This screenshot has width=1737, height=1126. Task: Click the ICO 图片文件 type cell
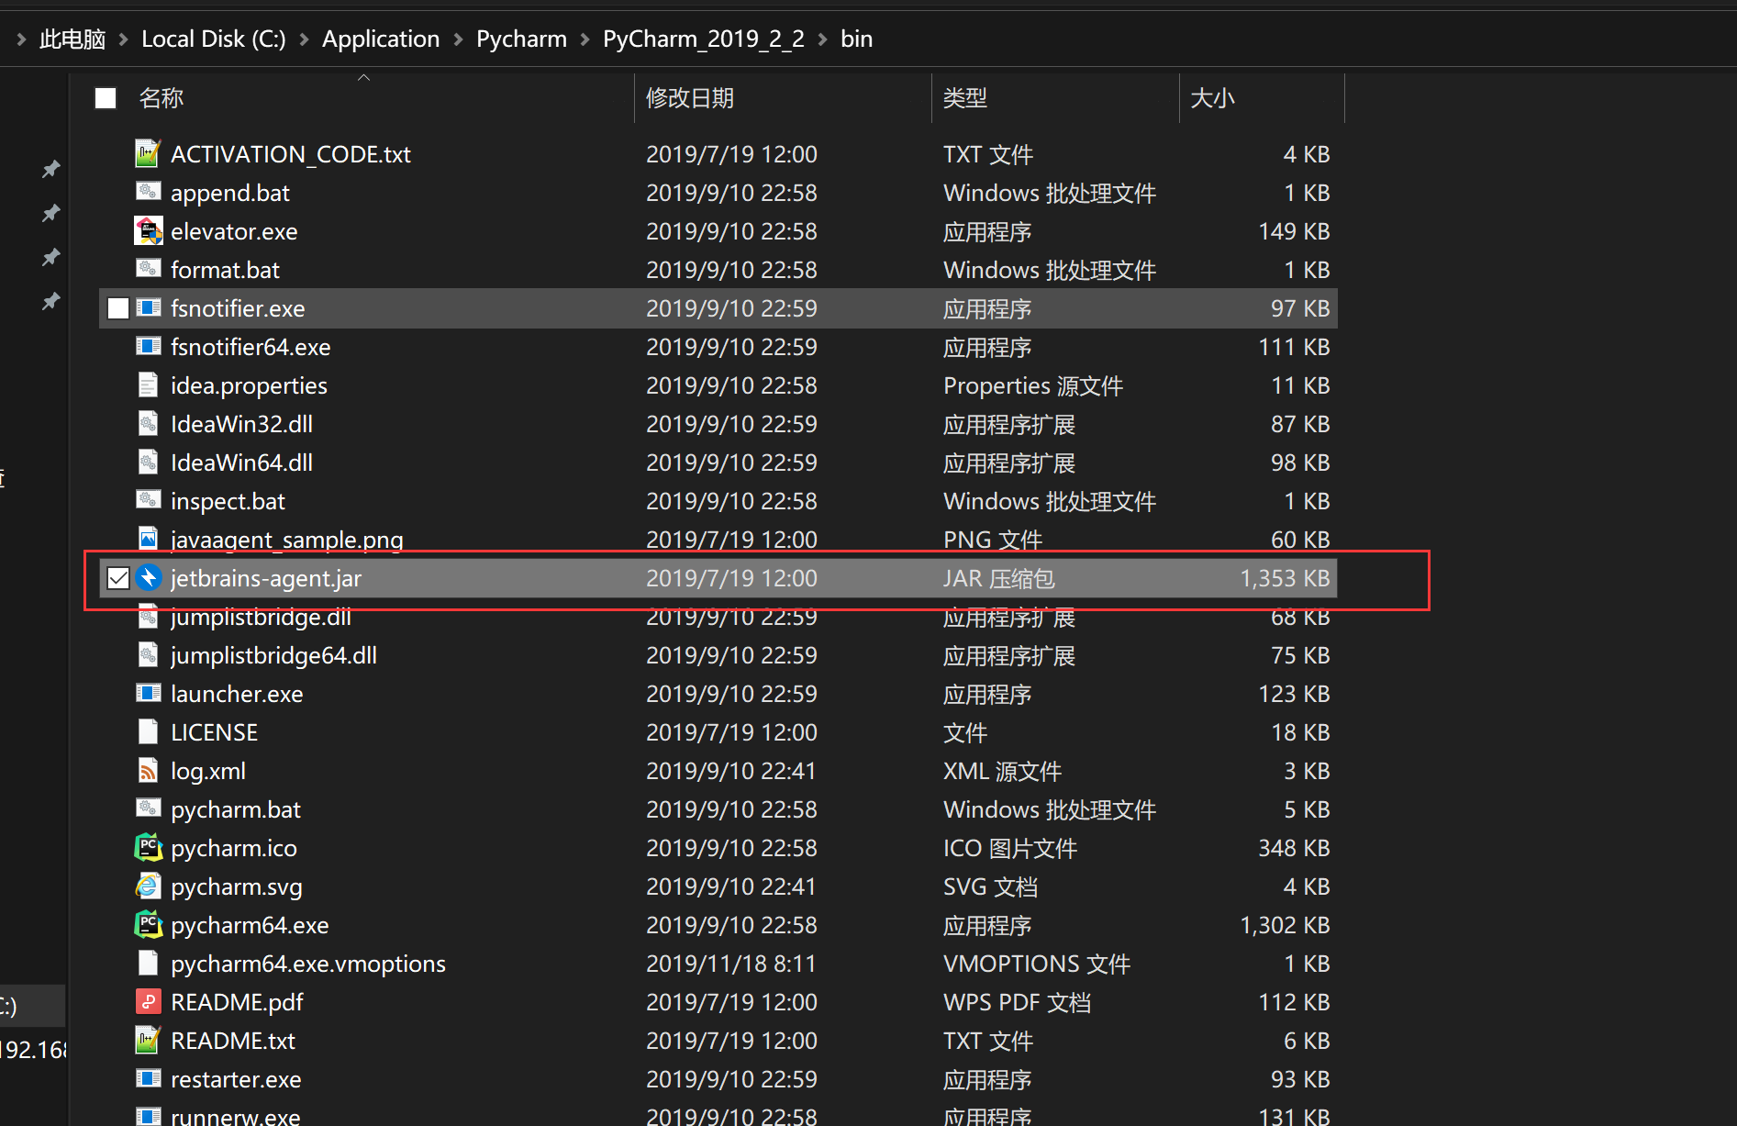click(1010, 848)
